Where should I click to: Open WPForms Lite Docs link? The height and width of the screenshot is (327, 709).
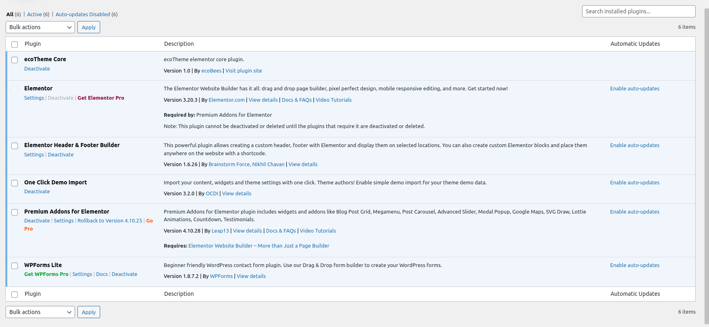102,274
